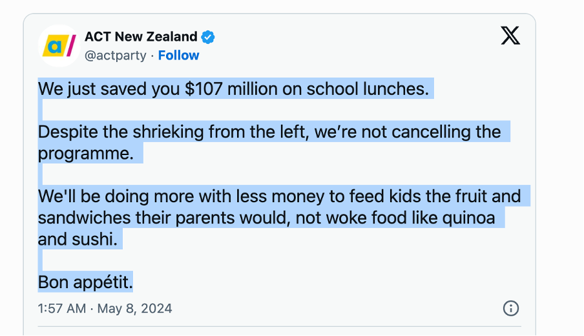Click the line starting "We'll be doing more"

pyautogui.click(x=279, y=196)
